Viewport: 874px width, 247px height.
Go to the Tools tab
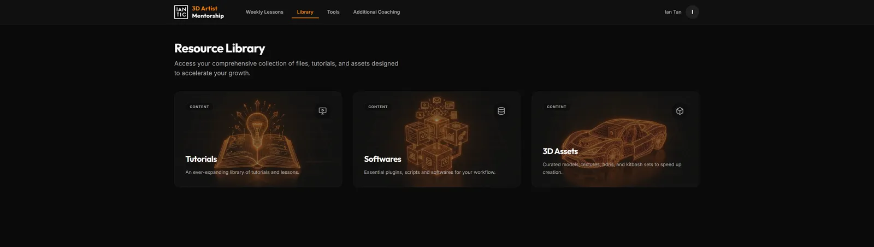click(333, 12)
